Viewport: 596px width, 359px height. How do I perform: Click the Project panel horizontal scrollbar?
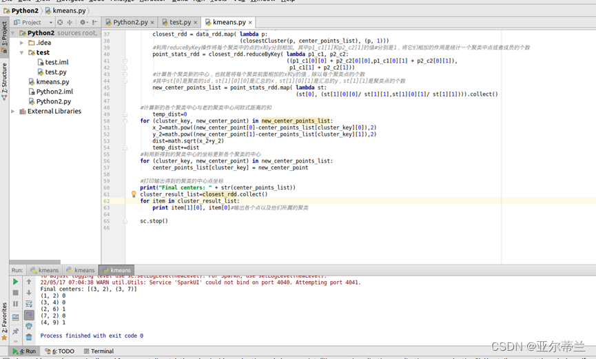click(x=34, y=262)
